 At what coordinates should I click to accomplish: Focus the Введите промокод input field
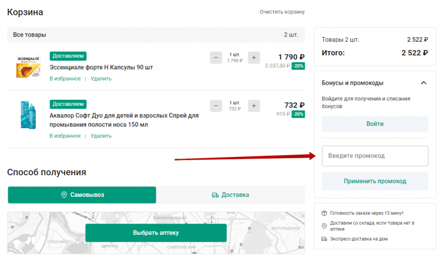click(375, 156)
